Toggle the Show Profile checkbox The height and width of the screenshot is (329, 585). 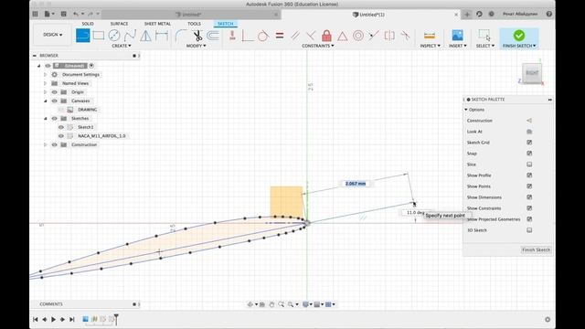(529, 175)
